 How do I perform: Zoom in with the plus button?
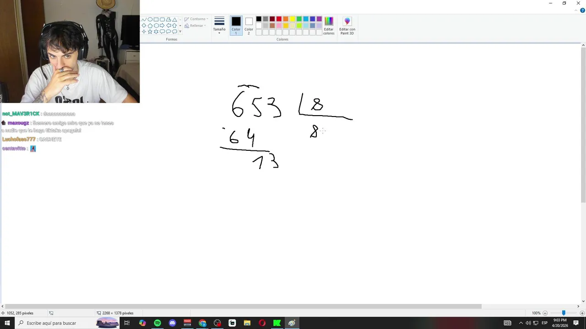point(582,313)
